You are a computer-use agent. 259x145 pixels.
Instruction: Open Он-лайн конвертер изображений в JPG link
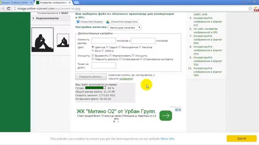click(x=206, y=31)
